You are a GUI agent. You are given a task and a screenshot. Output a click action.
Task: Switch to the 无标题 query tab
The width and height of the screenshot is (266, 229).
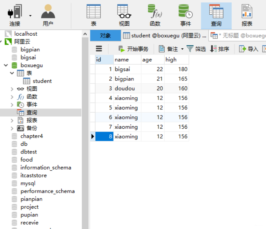click(238, 36)
